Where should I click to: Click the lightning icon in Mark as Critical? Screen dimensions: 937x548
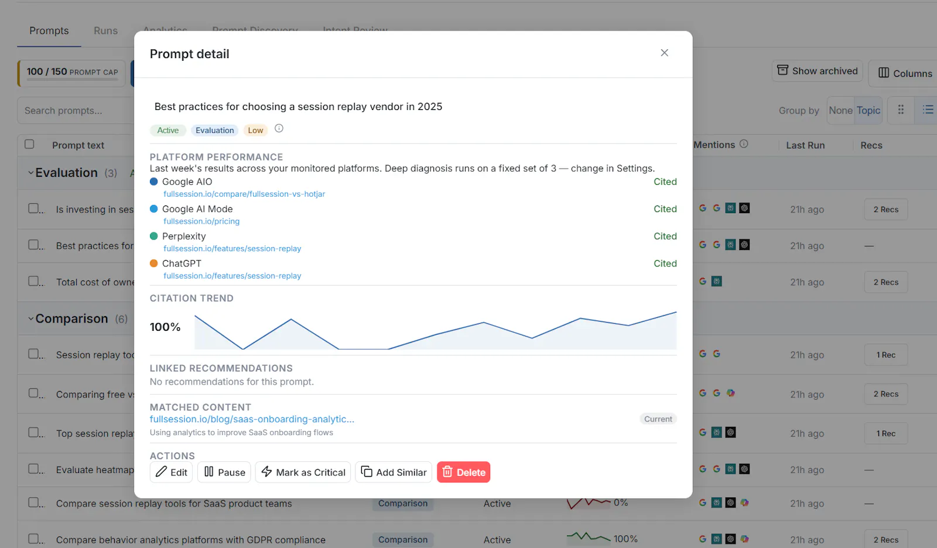point(266,471)
